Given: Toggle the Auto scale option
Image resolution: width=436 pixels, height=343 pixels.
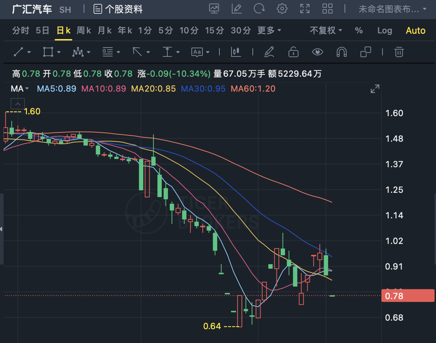Looking at the screenshot, I should 415,31.
